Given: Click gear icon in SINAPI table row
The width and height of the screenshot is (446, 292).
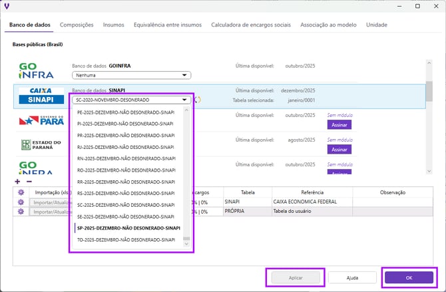Looking at the screenshot, I should coord(21,202).
